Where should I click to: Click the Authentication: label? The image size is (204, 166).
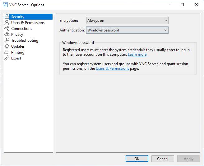[72, 30]
